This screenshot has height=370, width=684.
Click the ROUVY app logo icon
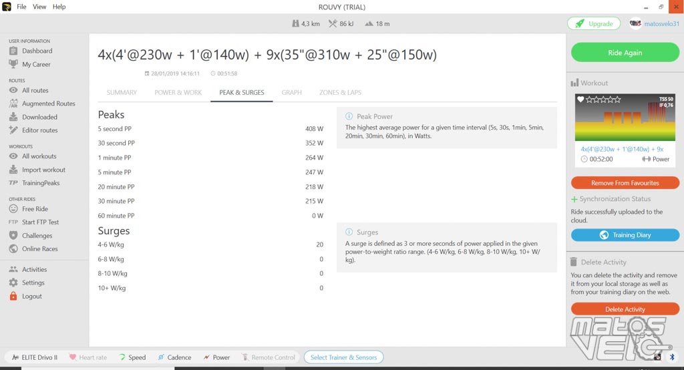[7, 7]
